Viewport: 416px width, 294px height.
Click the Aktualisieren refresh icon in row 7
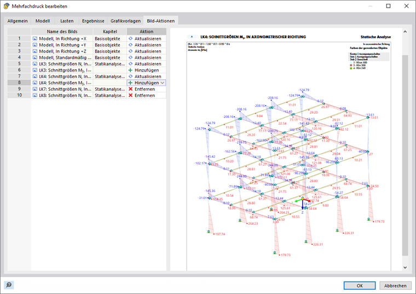pyautogui.click(x=130, y=77)
